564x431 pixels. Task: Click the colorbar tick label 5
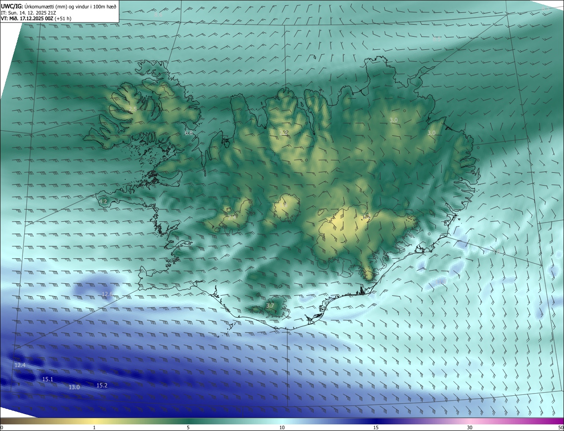tap(188, 427)
